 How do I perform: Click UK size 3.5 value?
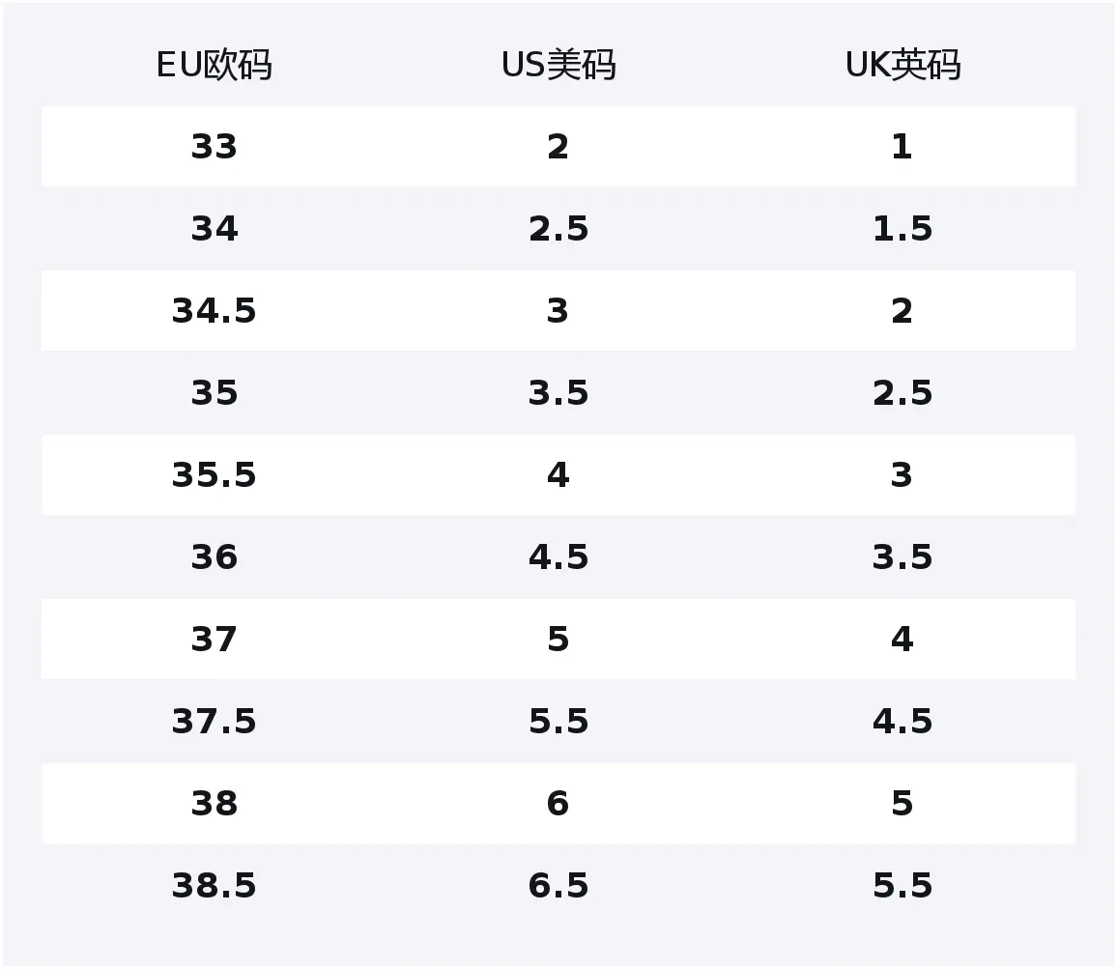[x=902, y=557]
